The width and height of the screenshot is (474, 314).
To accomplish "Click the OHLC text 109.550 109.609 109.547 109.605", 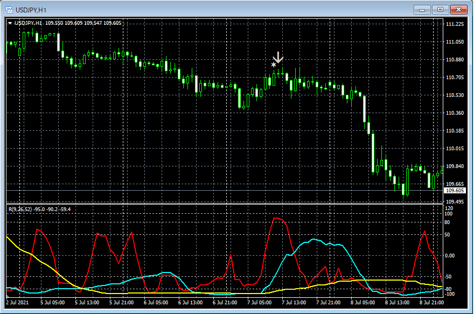I will click(x=83, y=23).
